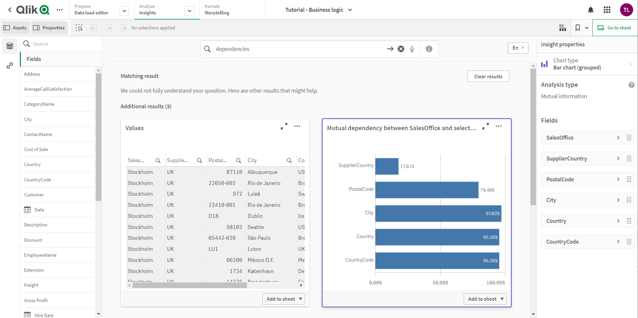
Task: Click the notifications bell icon
Action: (590, 10)
